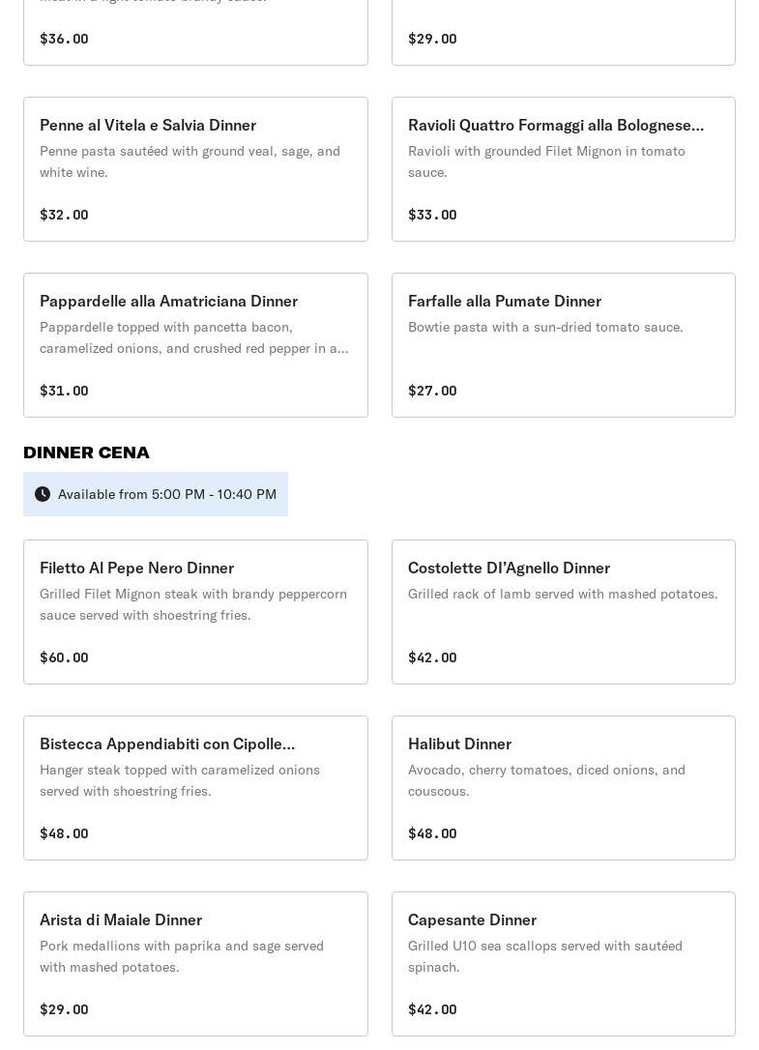
Task: Click the Pork medallions with paprika description
Action: pyautogui.click(x=182, y=956)
